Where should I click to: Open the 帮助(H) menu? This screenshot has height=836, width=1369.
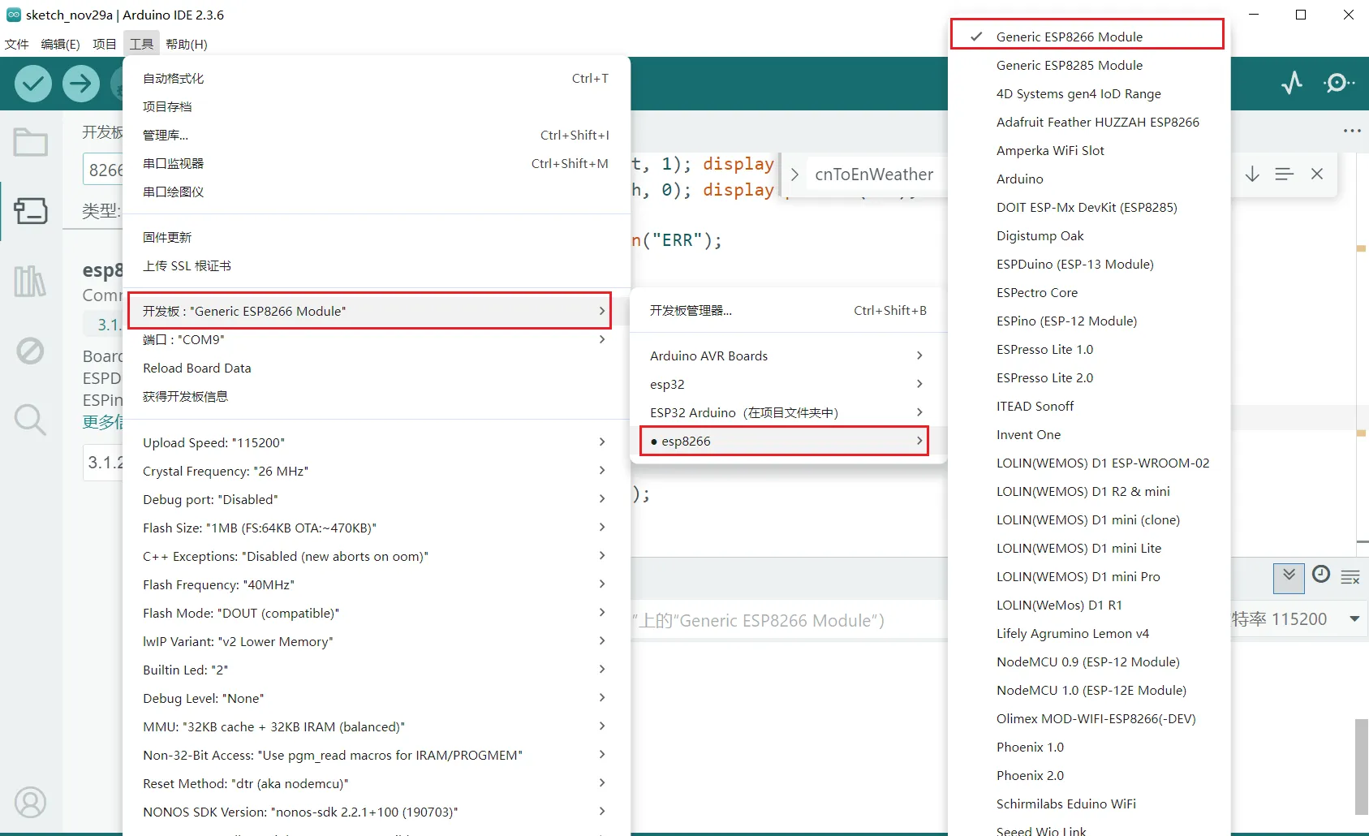tap(187, 44)
